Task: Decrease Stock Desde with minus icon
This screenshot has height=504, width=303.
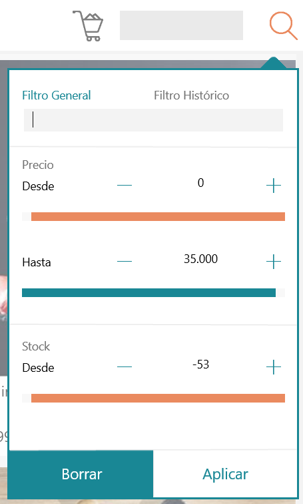Action: (x=125, y=366)
